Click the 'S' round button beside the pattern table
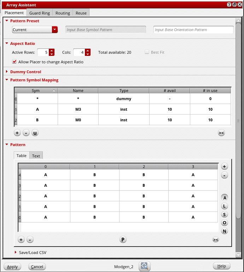The width and height of the screenshot is (244, 272). point(225,214)
